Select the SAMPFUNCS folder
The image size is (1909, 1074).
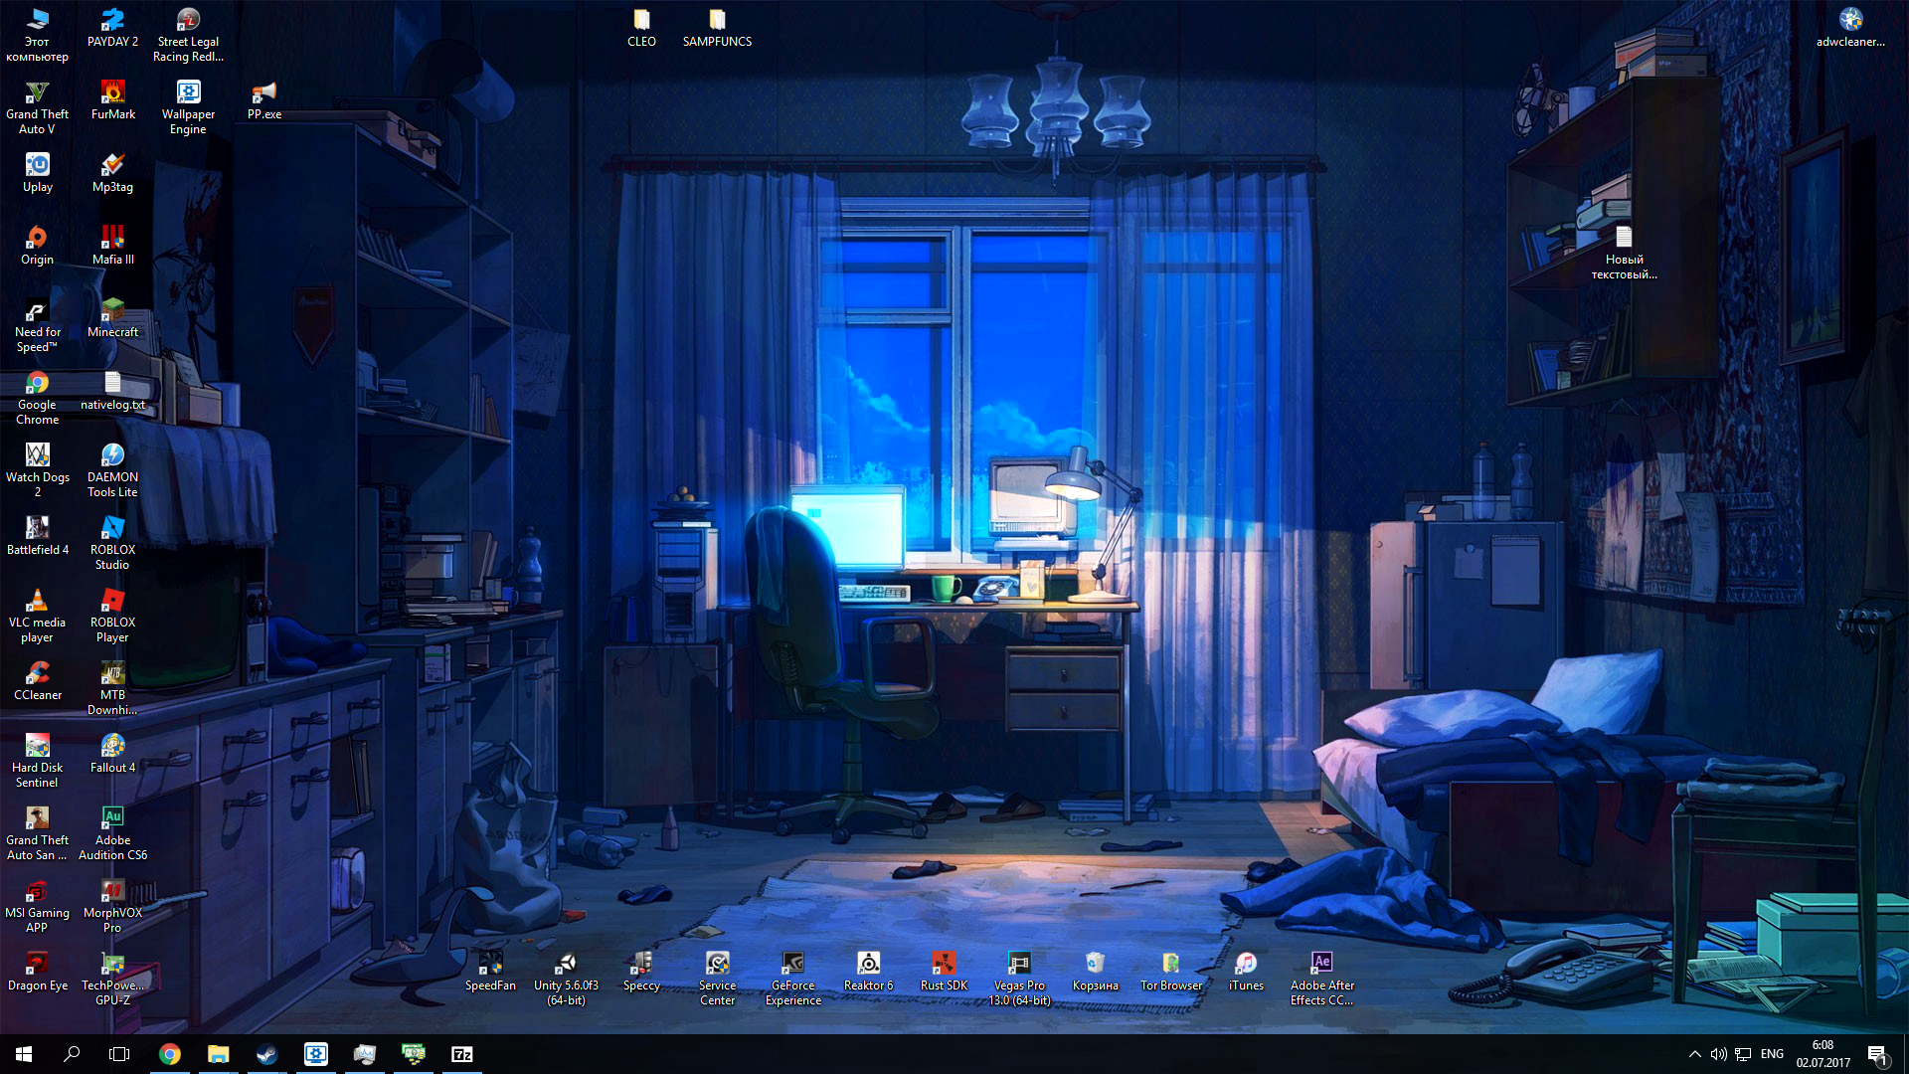pos(717,28)
